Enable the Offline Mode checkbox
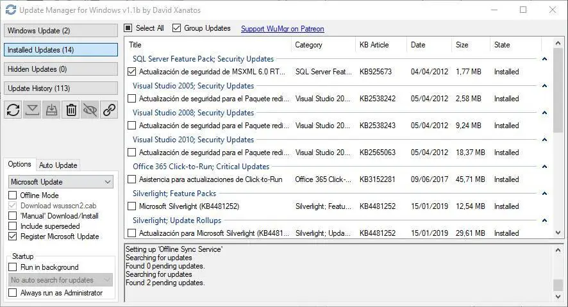This screenshot has width=568, height=307. point(13,195)
